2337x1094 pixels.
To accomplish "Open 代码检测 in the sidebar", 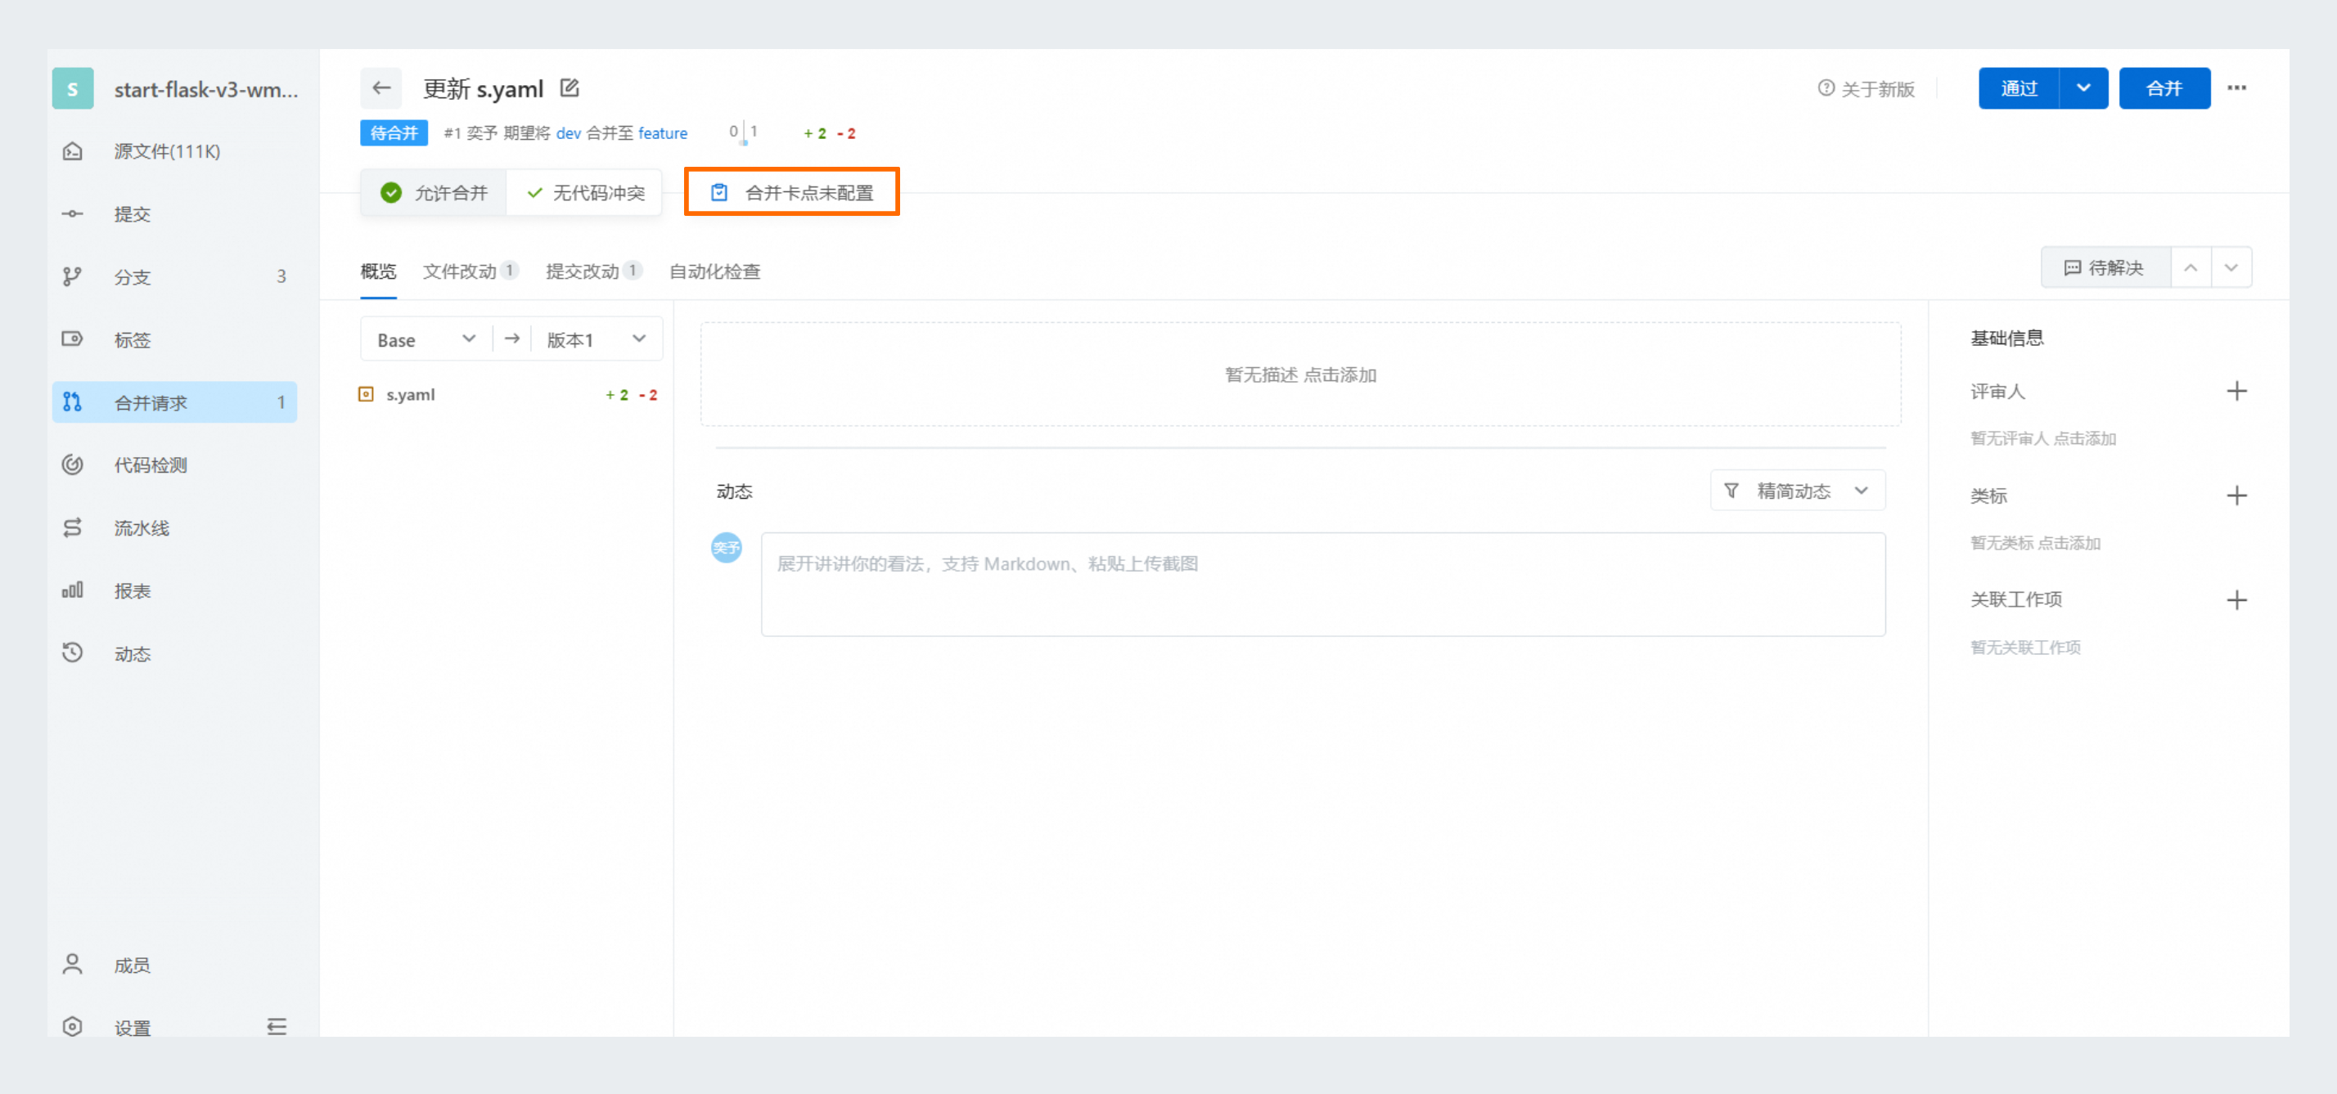I will pos(175,465).
